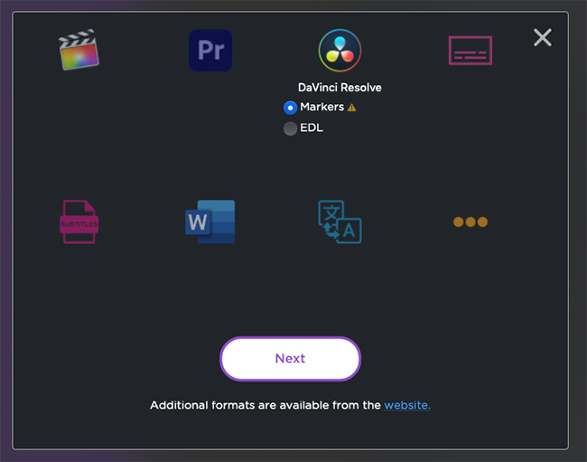Viewport: 587px width, 462px height.
Task: Click the DaVinci Resolve logo icon
Action: click(x=340, y=51)
